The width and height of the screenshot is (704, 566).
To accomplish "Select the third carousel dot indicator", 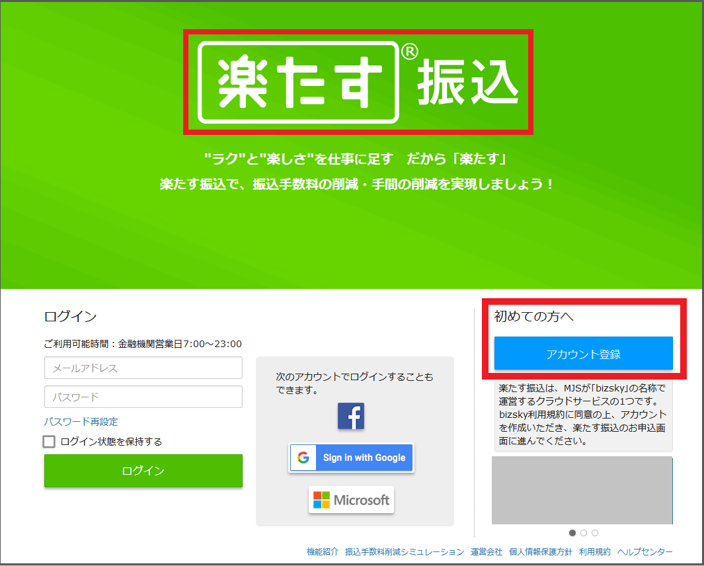I will coord(594,533).
